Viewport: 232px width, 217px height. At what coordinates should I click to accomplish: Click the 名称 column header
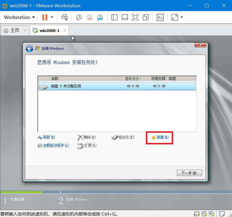coord(82,78)
